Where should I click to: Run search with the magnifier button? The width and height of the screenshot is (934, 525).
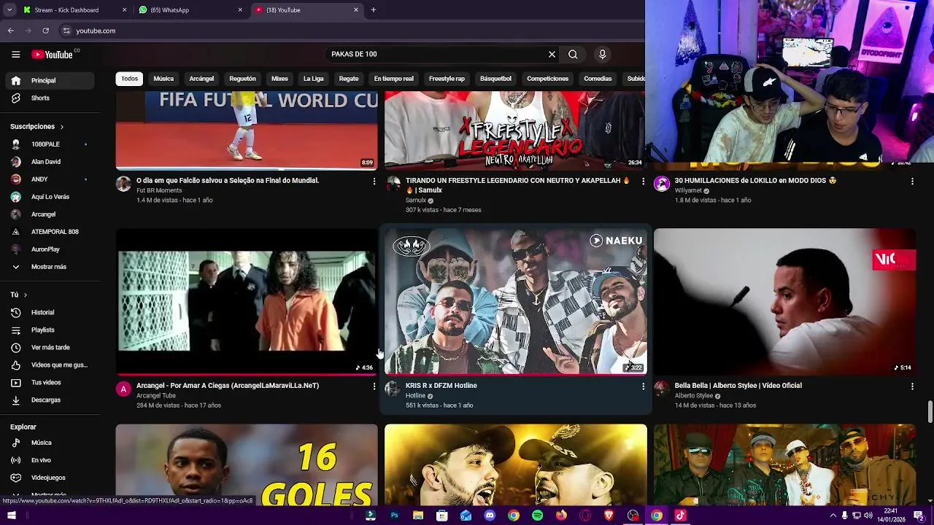573,54
